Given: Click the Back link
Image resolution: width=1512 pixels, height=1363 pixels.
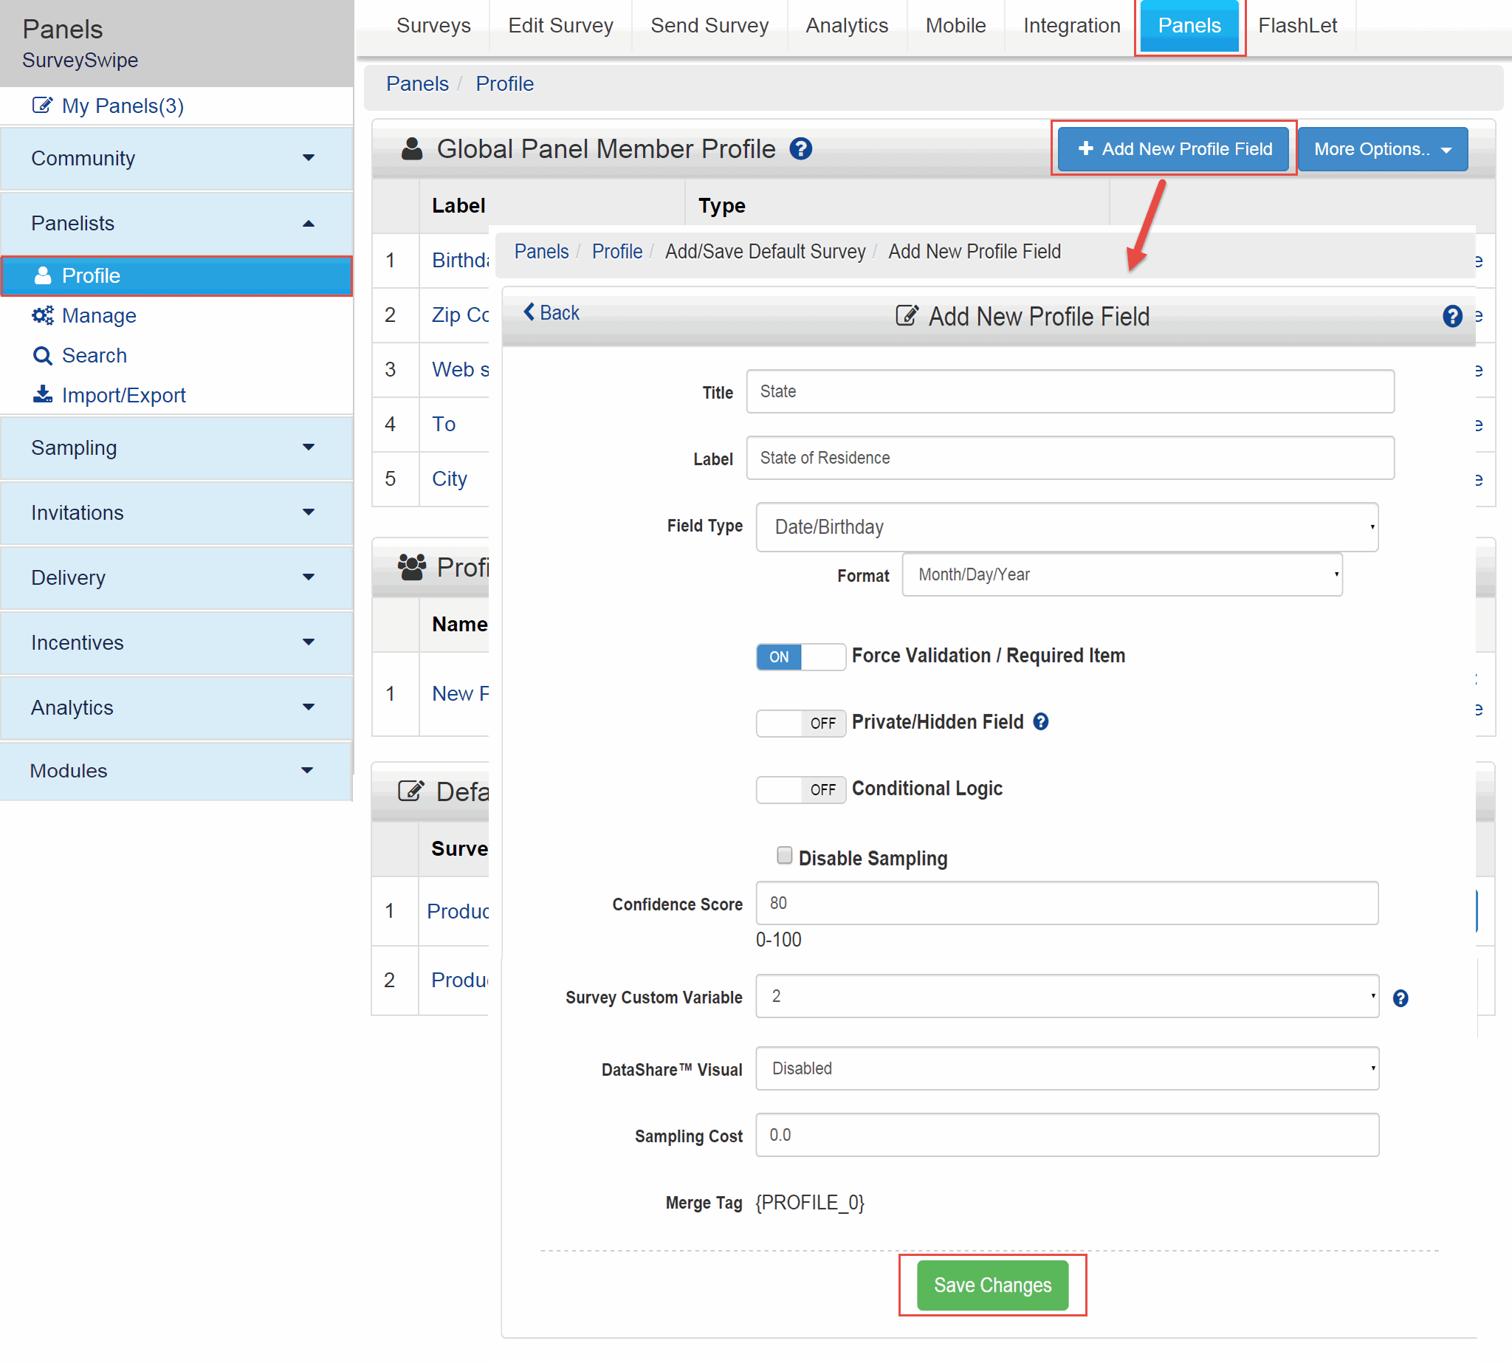Looking at the screenshot, I should point(551,312).
